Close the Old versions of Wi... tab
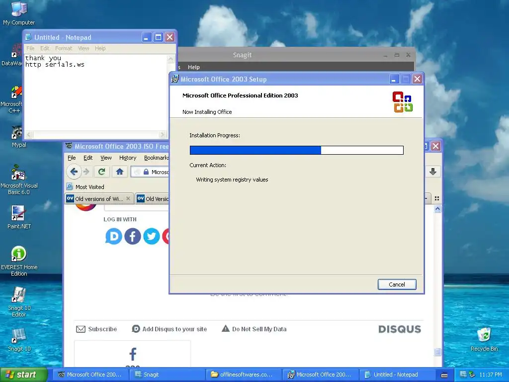 (x=128, y=198)
